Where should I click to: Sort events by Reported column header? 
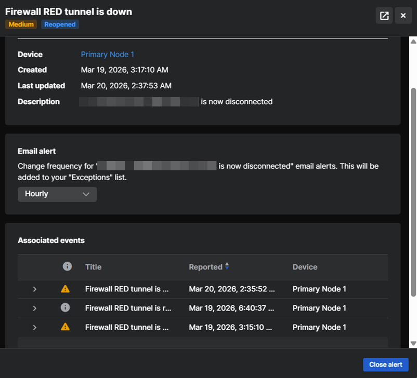pos(205,267)
